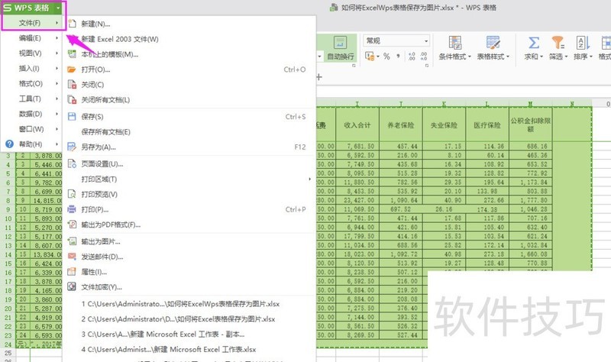Click the 收入合计 header cell
The height and width of the screenshot is (362, 611).
(x=357, y=125)
